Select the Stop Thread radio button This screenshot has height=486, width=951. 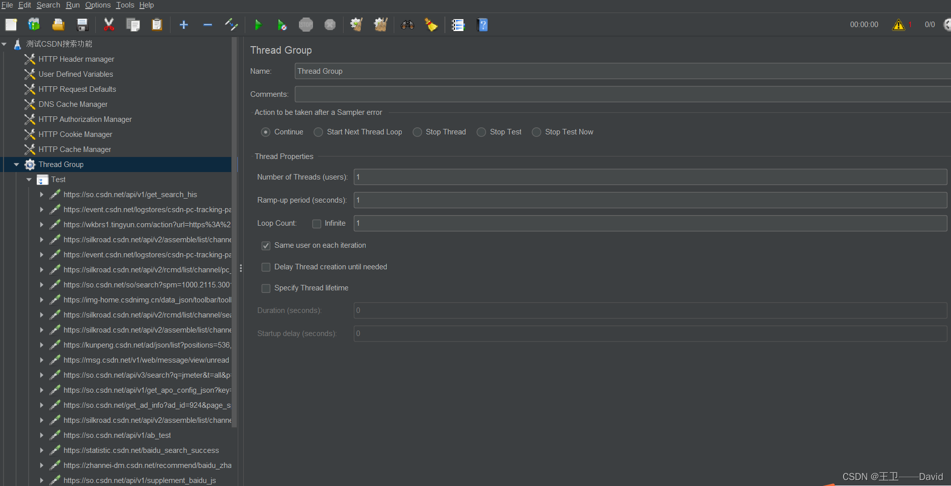(x=417, y=132)
